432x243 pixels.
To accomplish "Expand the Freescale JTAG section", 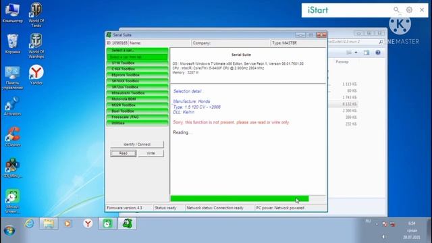I will click(137, 117).
